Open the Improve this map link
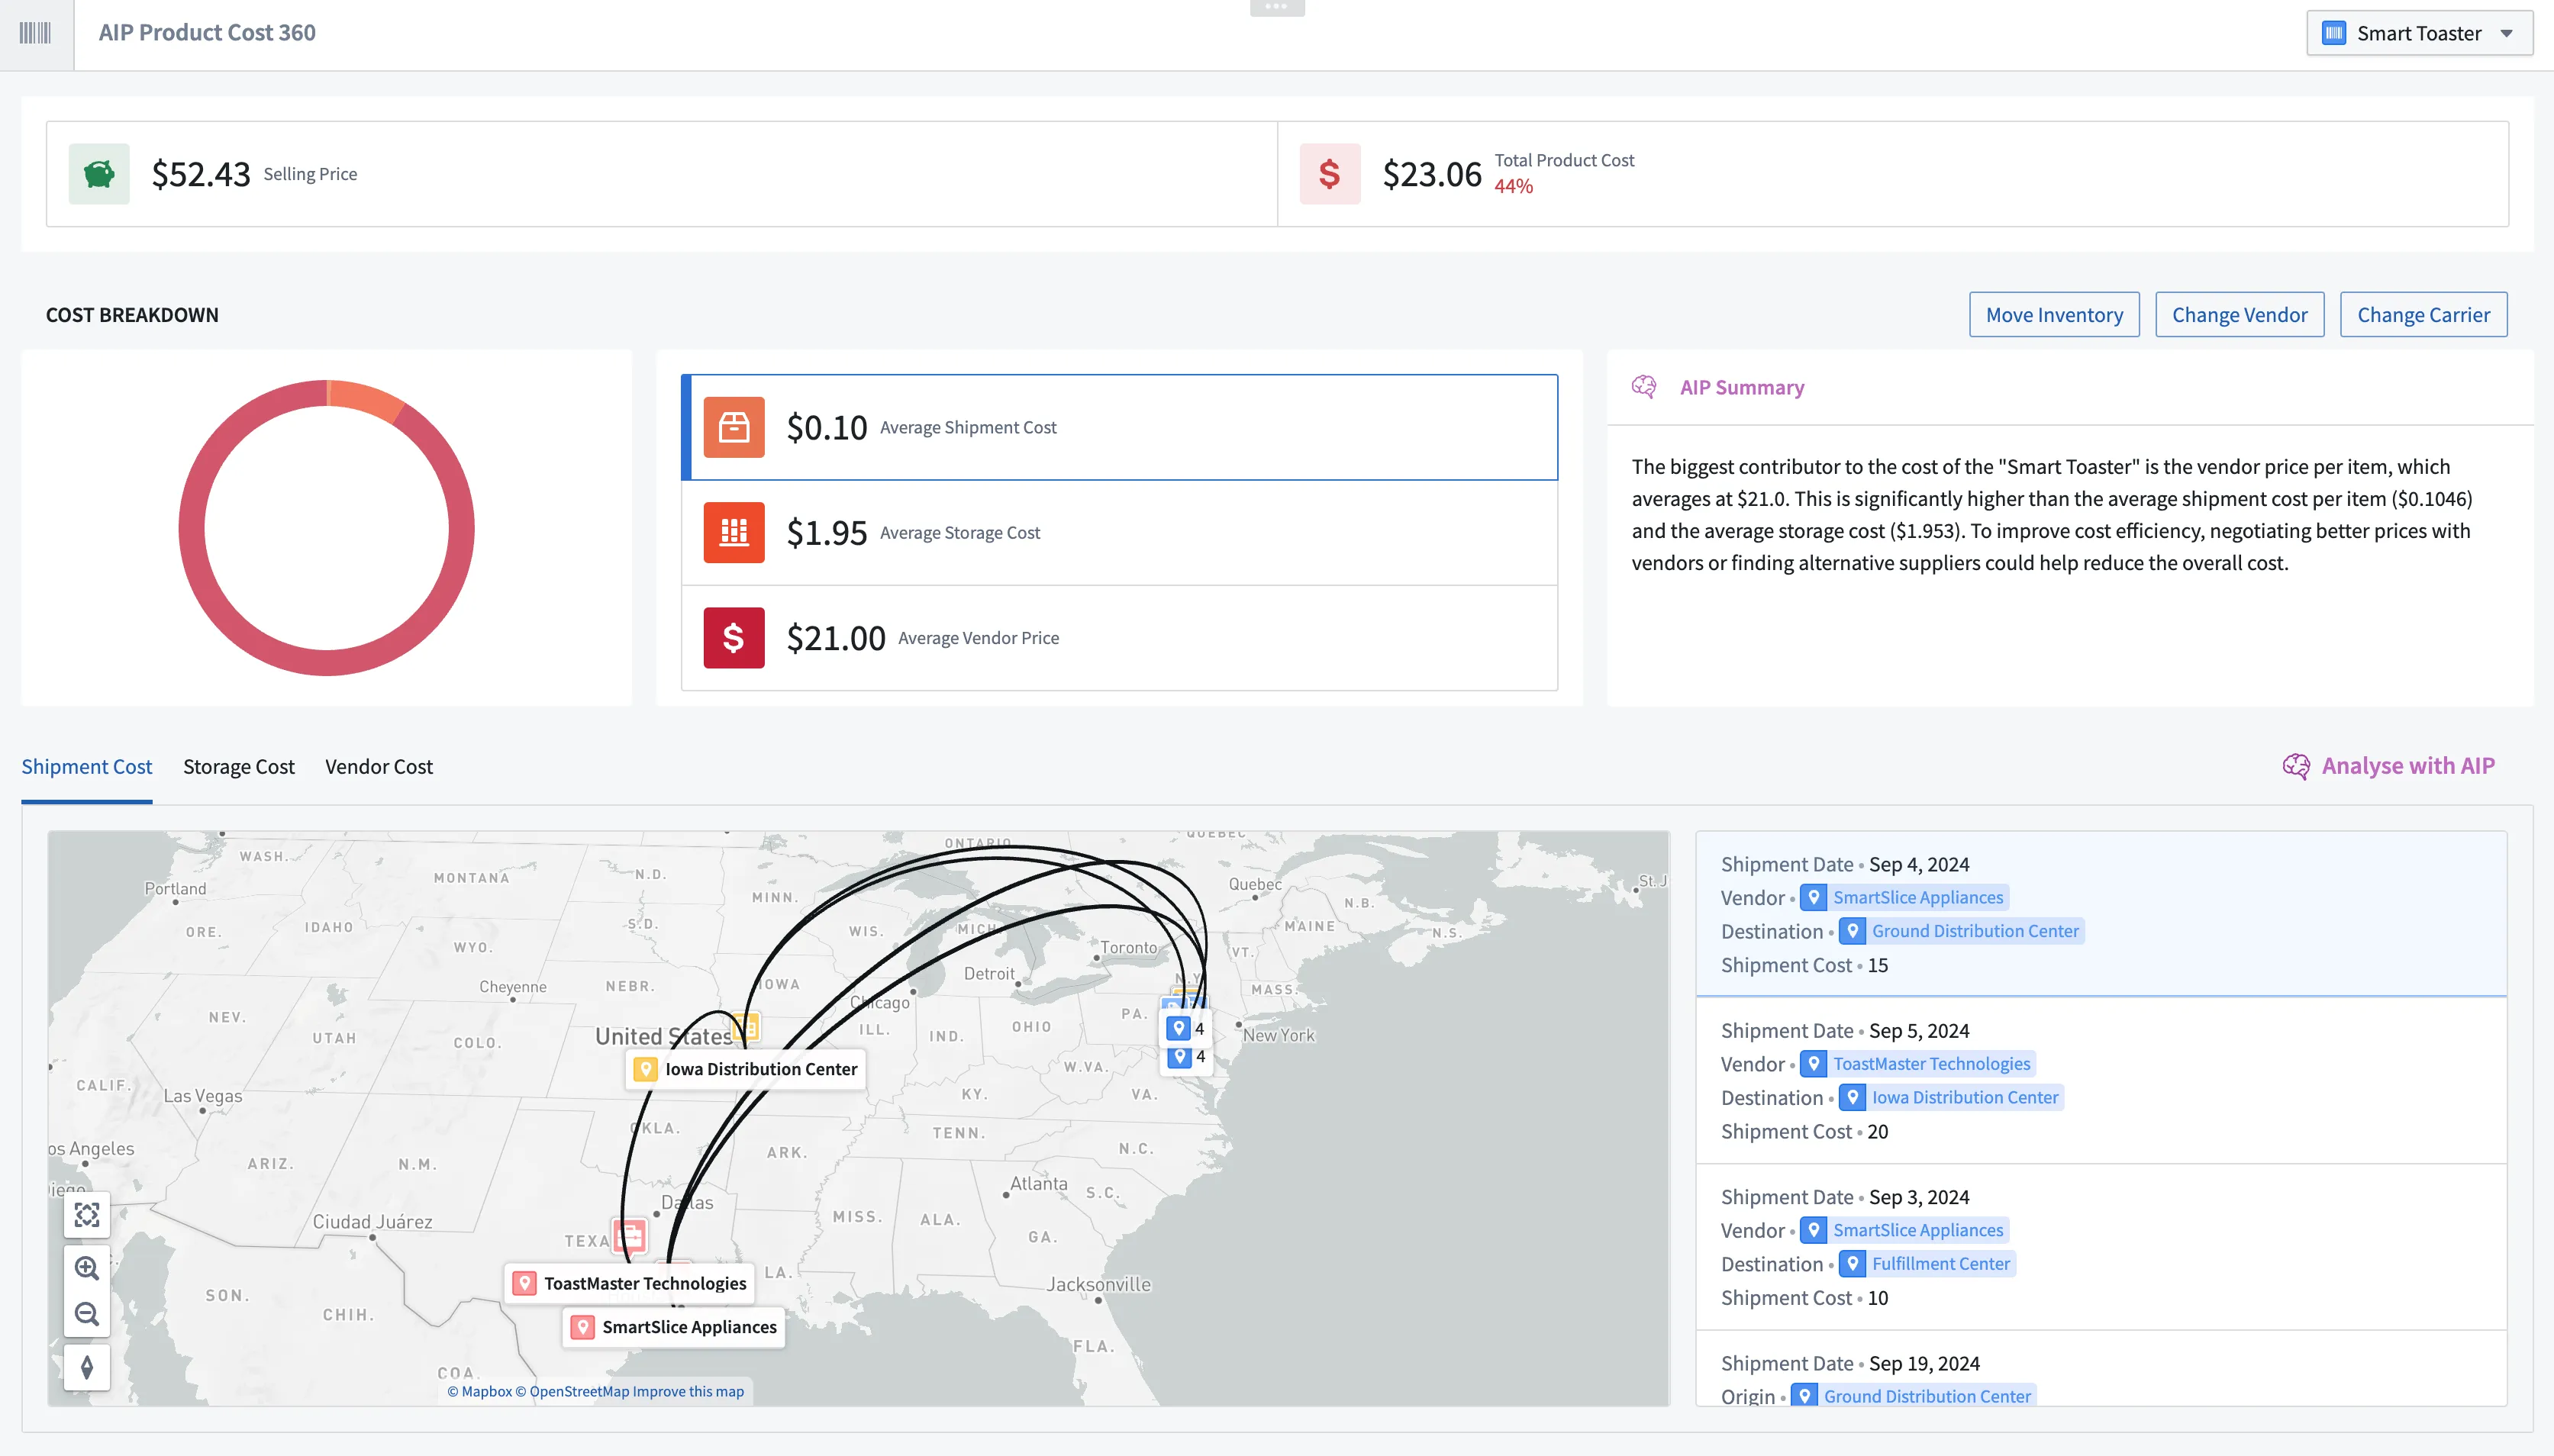The width and height of the screenshot is (2554, 1456). pos(688,1391)
